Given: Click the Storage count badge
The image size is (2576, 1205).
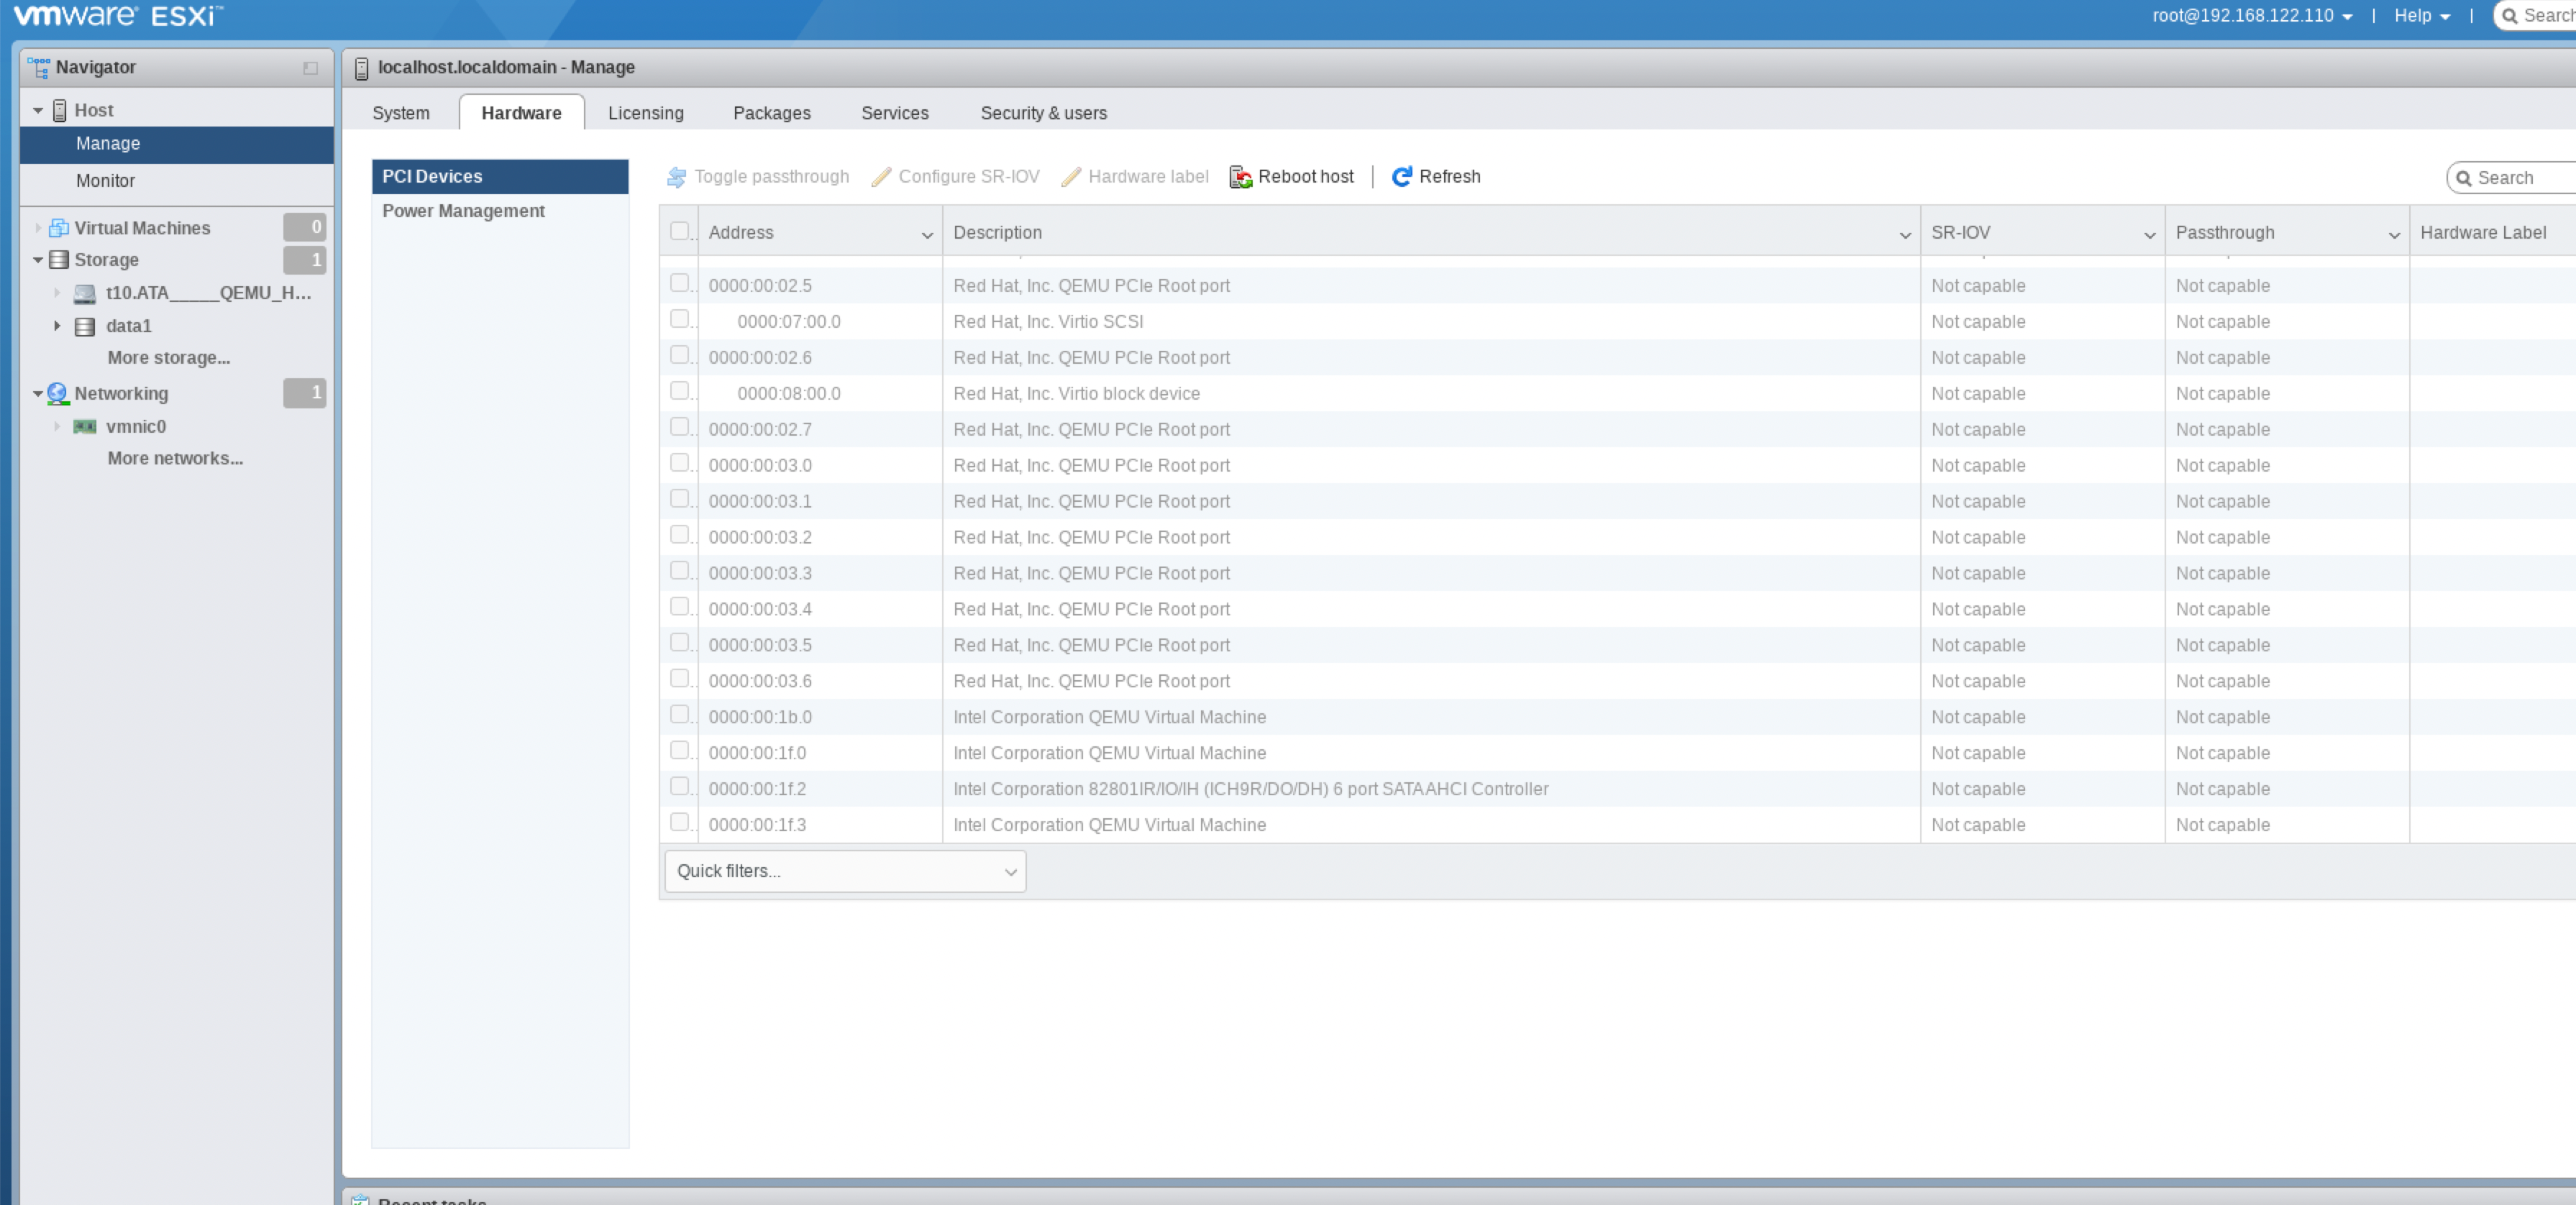Looking at the screenshot, I should tap(304, 260).
